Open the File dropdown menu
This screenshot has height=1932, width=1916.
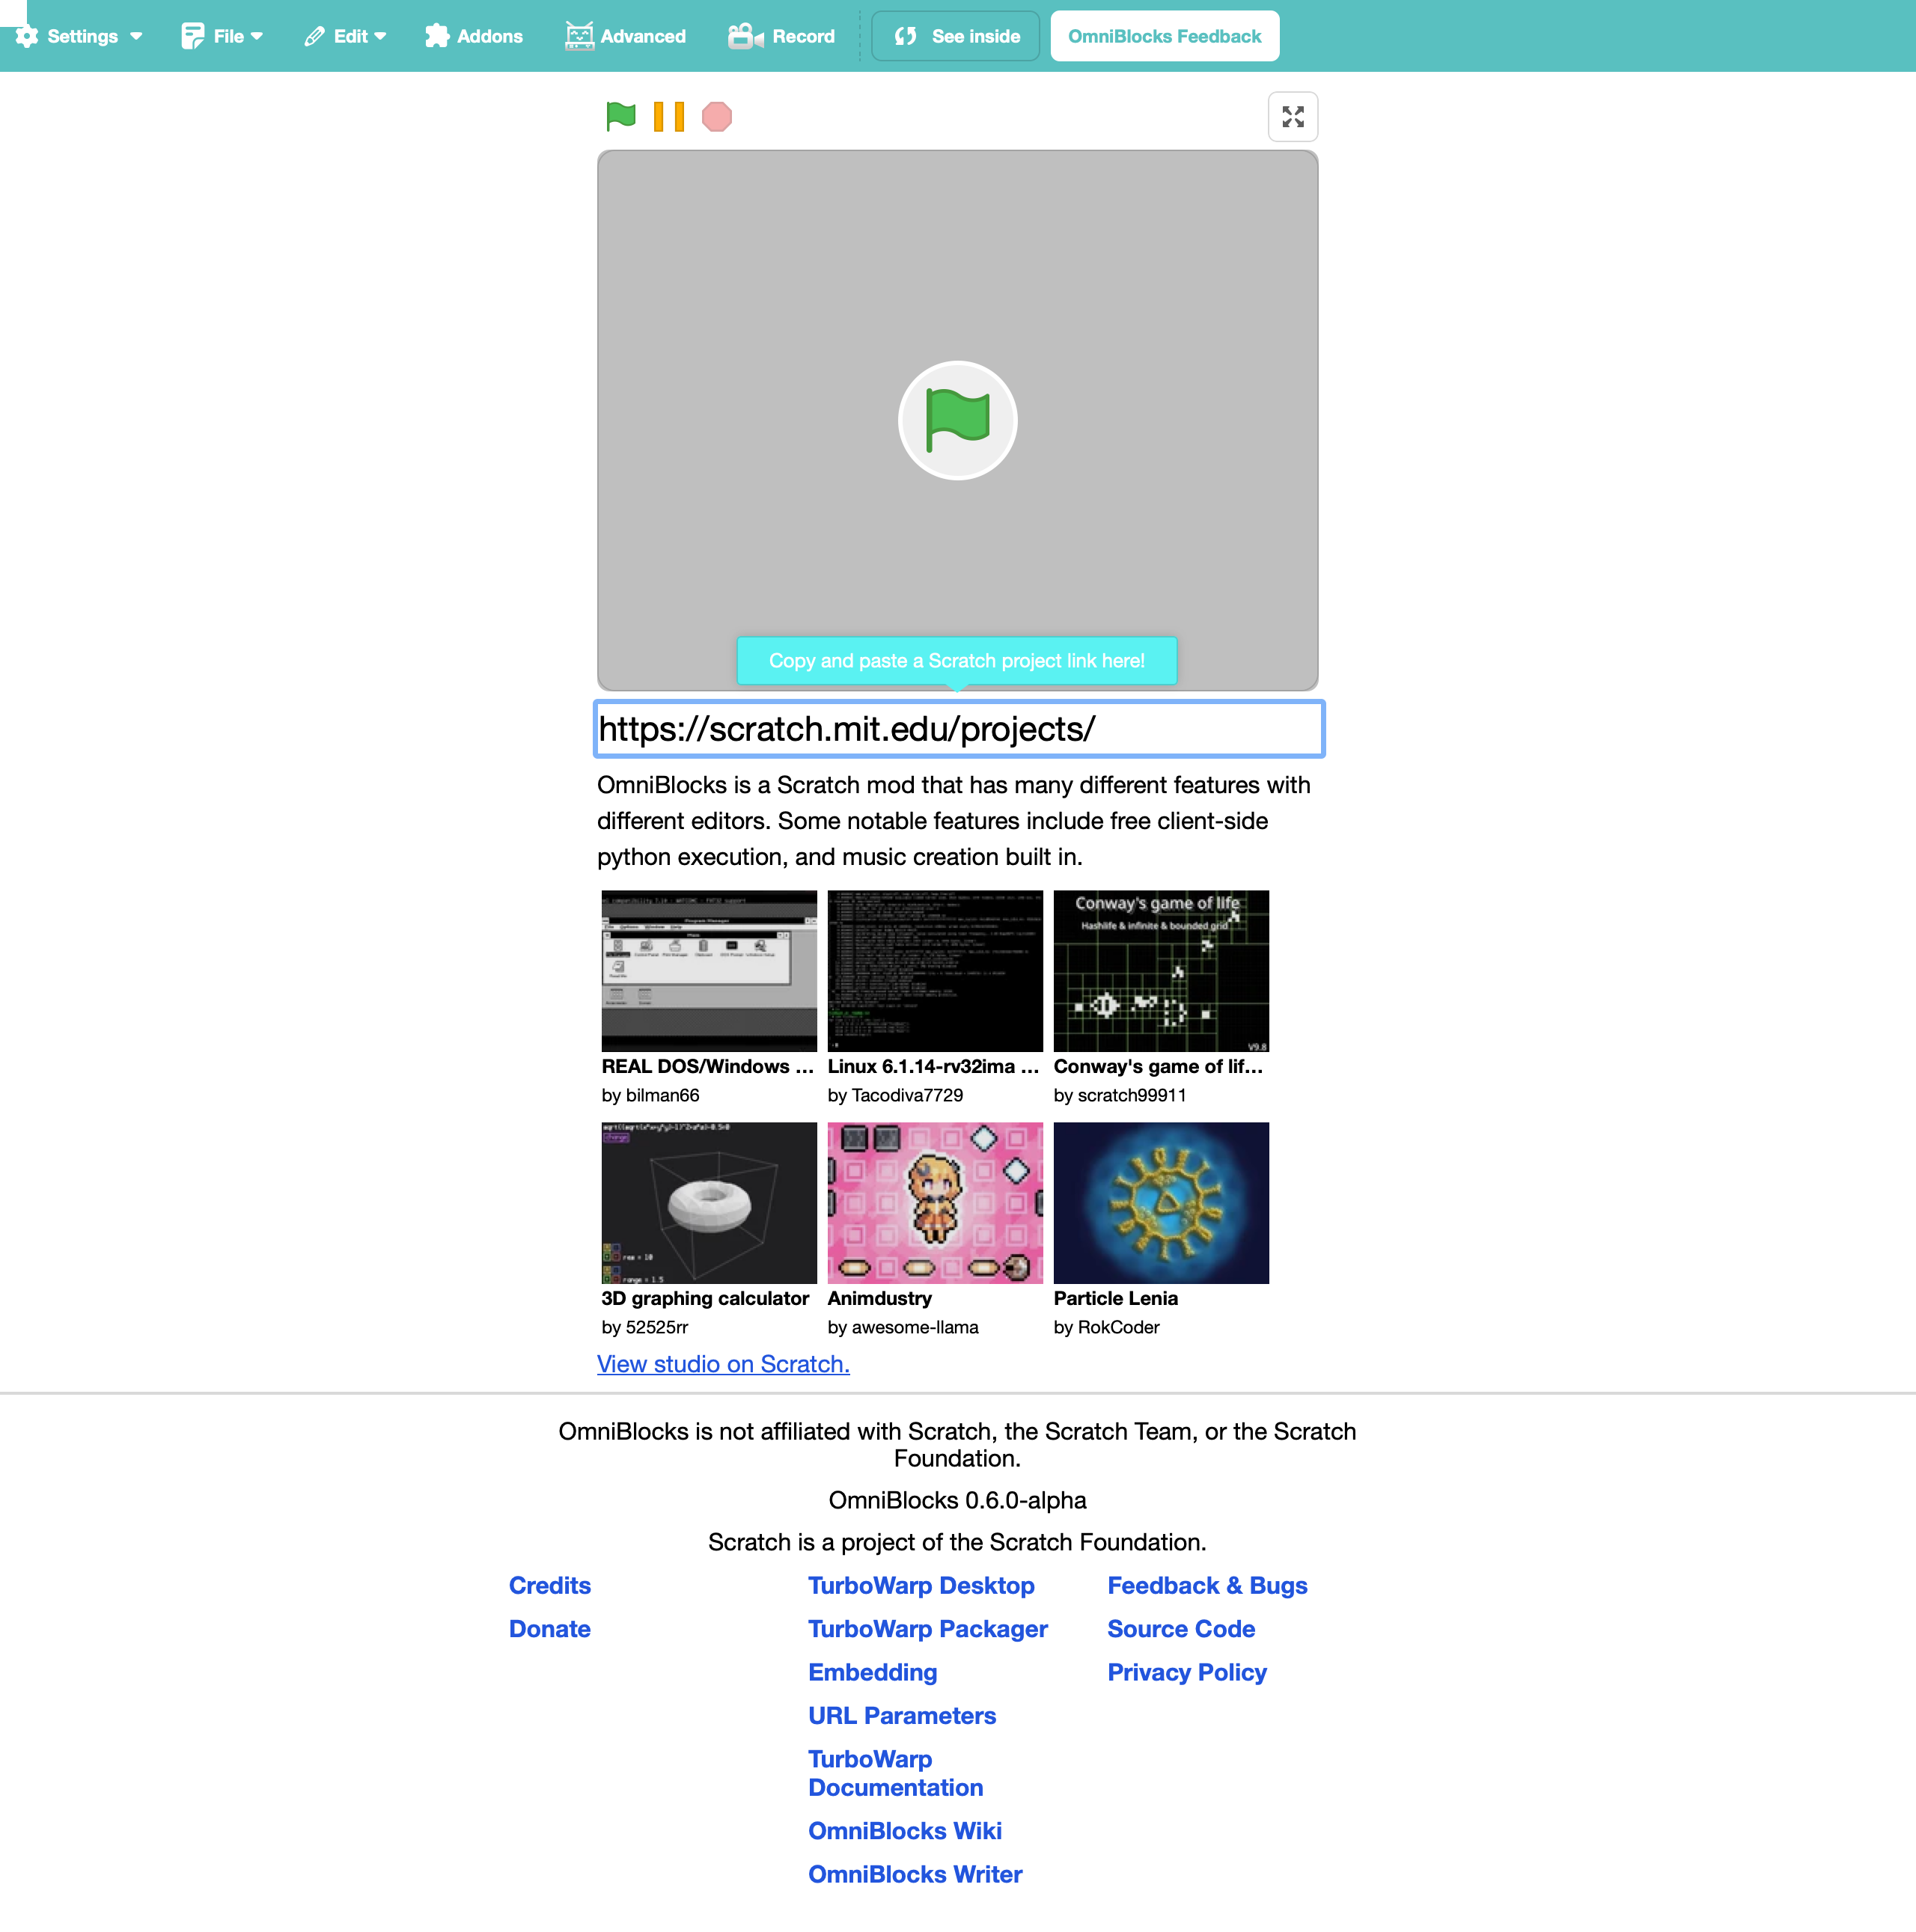point(222,36)
